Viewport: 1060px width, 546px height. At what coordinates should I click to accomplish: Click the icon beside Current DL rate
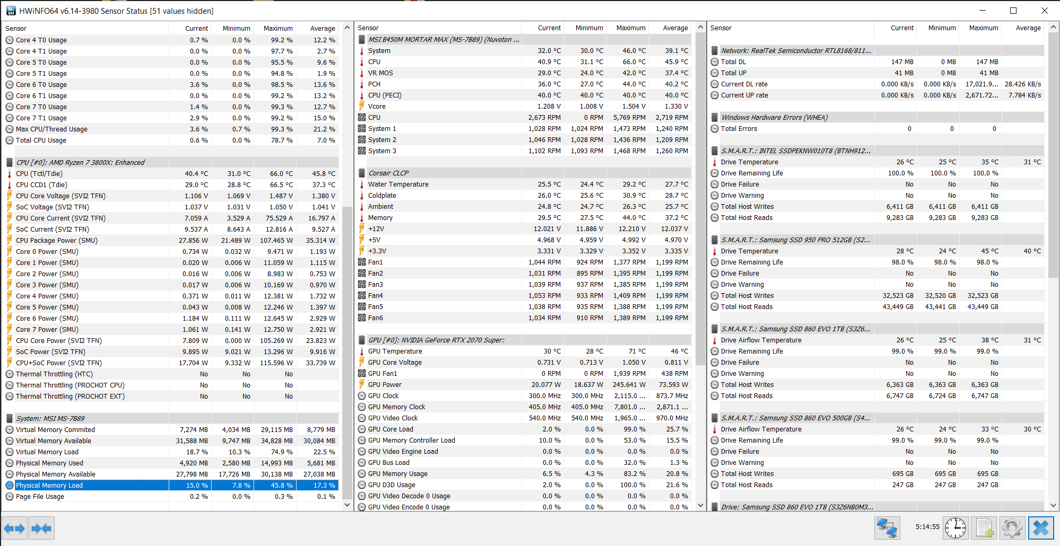(715, 84)
